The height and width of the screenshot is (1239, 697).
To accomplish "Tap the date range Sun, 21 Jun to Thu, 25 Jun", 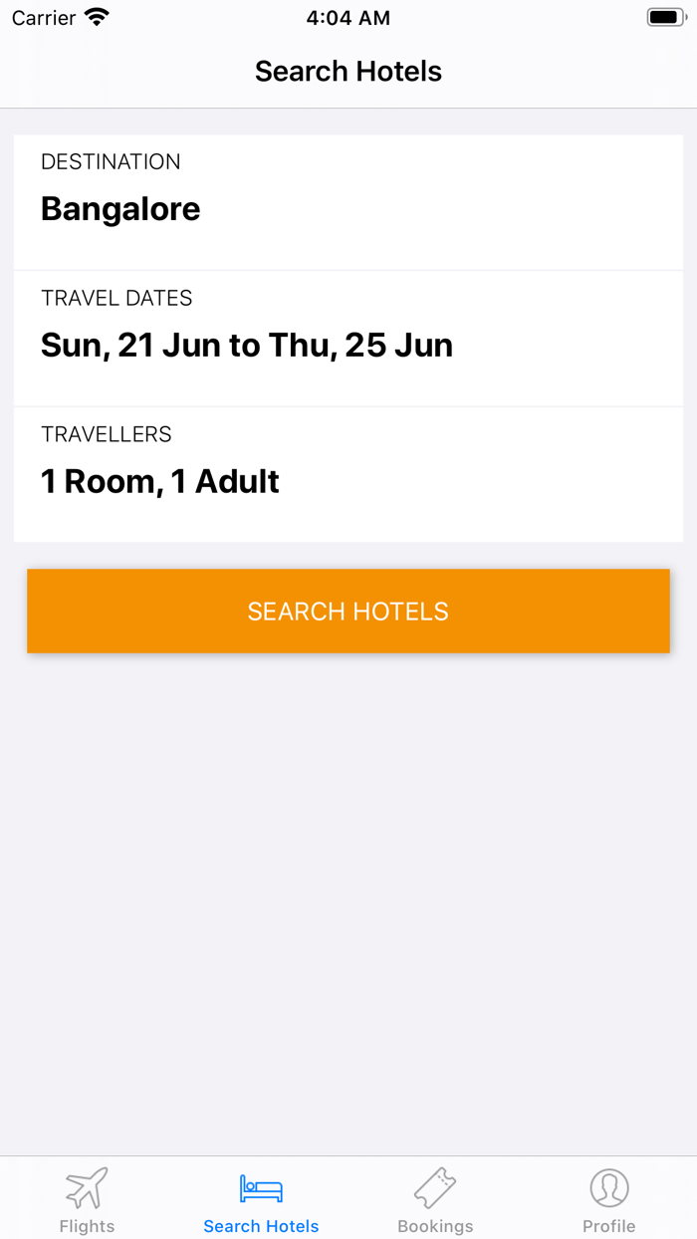I will click(x=246, y=345).
